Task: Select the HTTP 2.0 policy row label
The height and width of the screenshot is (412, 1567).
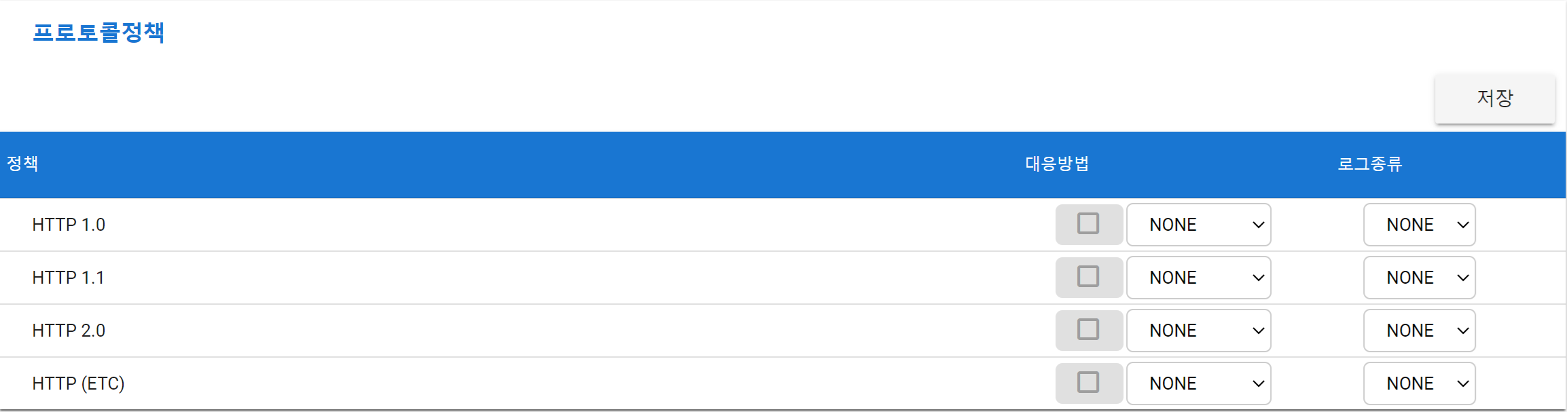Action: click(x=69, y=331)
